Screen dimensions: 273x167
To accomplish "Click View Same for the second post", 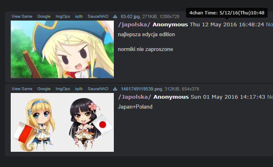I will pos(22,89).
